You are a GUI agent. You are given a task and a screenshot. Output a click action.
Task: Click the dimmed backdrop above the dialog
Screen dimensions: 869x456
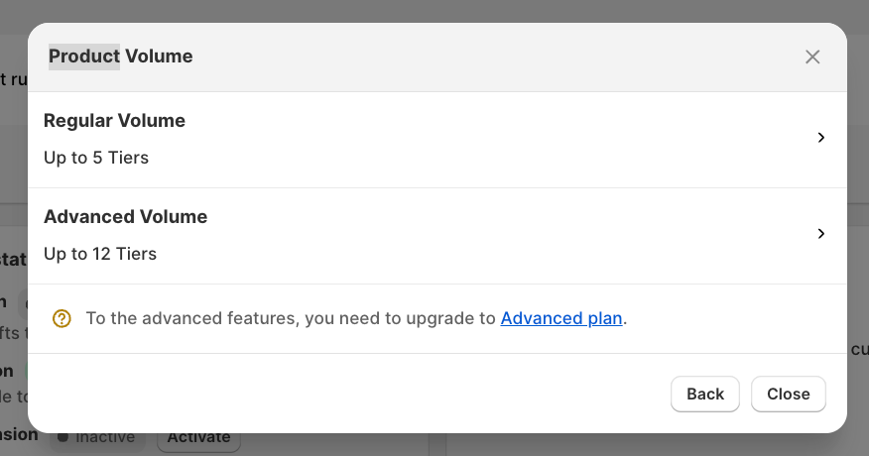click(x=434, y=10)
